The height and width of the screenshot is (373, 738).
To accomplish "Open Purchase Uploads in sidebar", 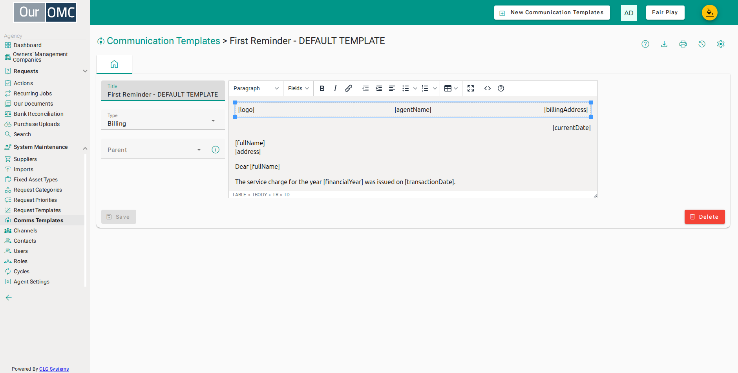I will [x=37, y=124].
